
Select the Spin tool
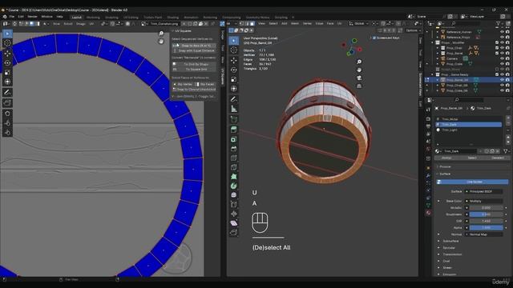[233, 186]
